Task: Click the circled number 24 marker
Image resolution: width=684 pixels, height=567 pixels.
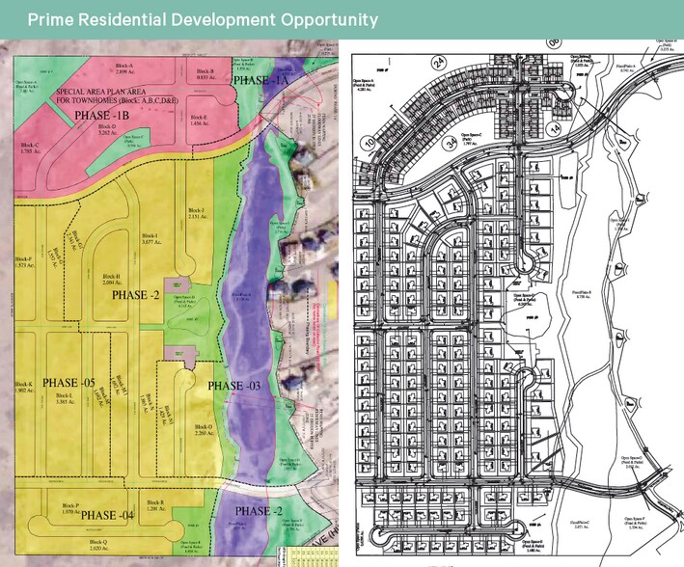Action: (439, 63)
